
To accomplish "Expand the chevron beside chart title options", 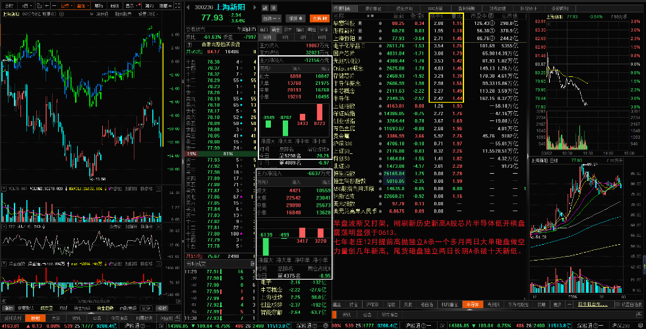I will [92, 14].
